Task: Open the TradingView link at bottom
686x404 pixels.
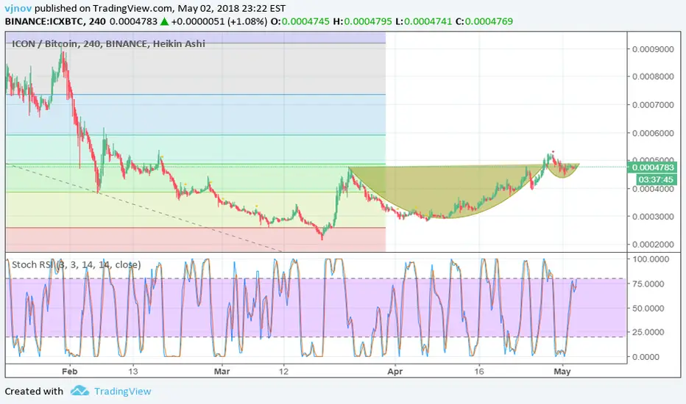Action: pyautogui.click(x=122, y=392)
